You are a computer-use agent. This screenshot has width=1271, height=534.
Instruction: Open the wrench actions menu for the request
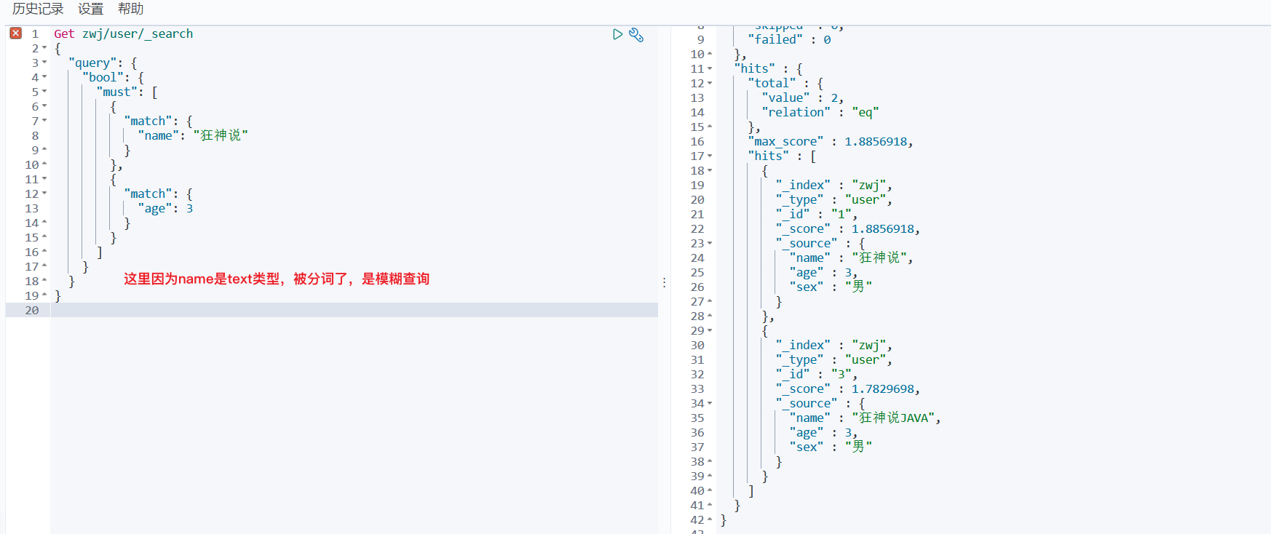click(x=636, y=34)
